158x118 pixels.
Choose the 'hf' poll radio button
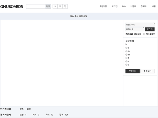[126, 55]
